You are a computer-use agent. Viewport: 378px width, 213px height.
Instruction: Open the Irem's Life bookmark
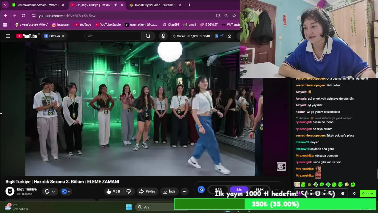31,25
